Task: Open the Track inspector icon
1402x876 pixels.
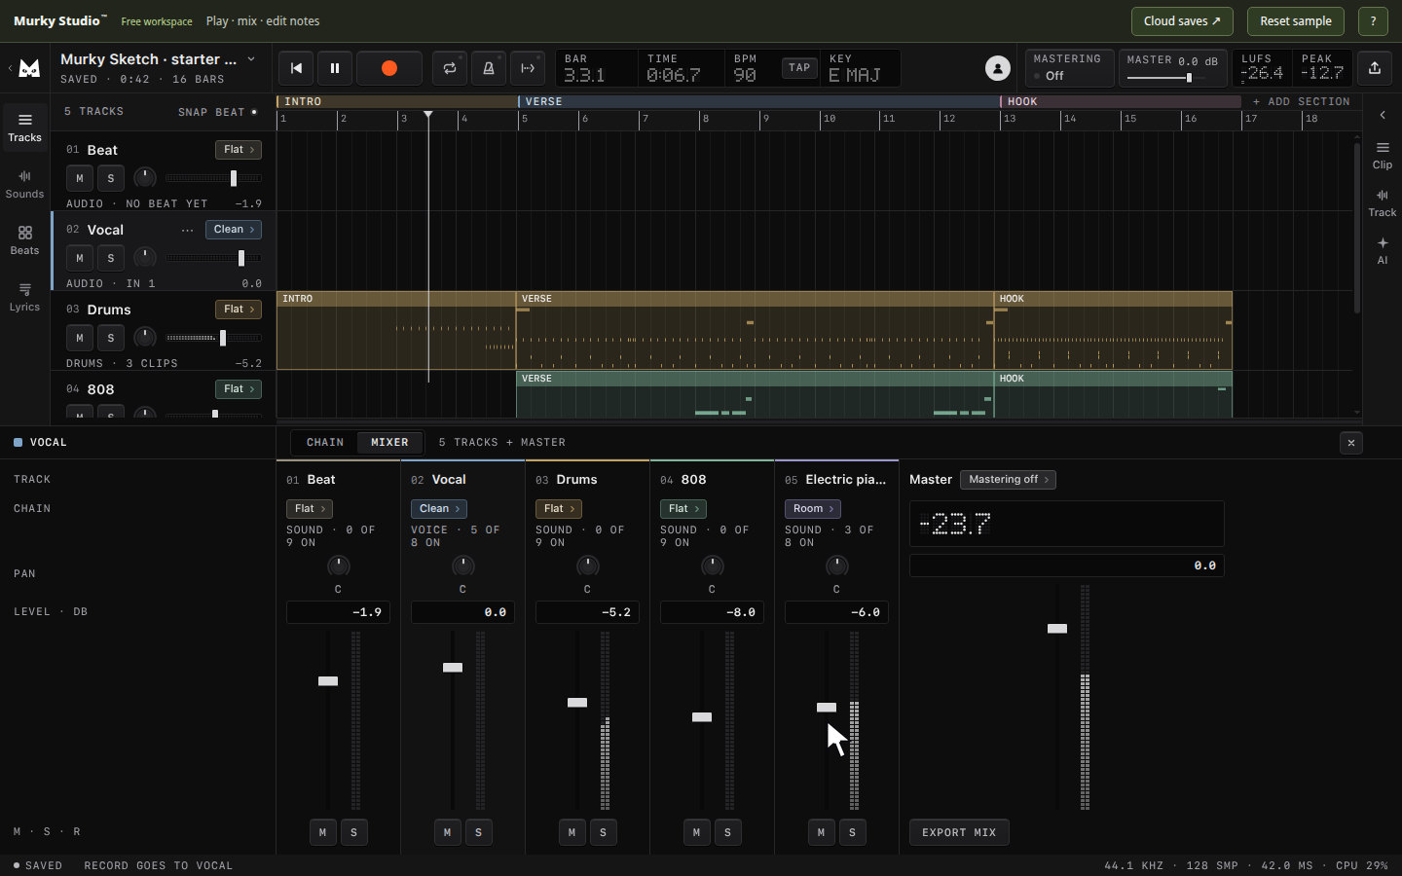Action: [x=1383, y=202]
